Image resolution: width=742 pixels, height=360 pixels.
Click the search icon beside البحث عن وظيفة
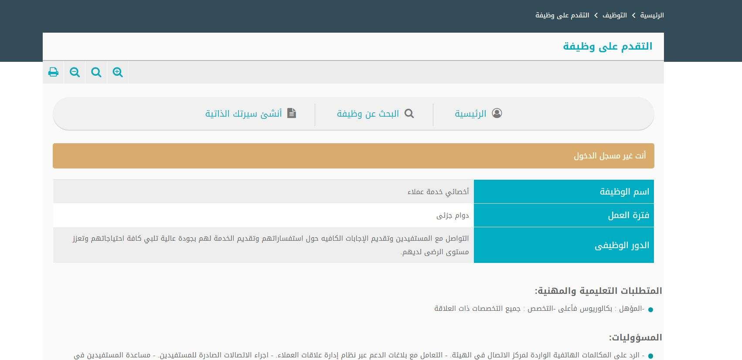[409, 114]
